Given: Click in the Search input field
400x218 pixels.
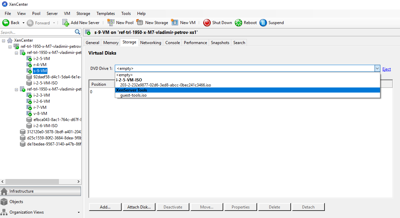Looking at the screenshot, I should click(37, 33).
